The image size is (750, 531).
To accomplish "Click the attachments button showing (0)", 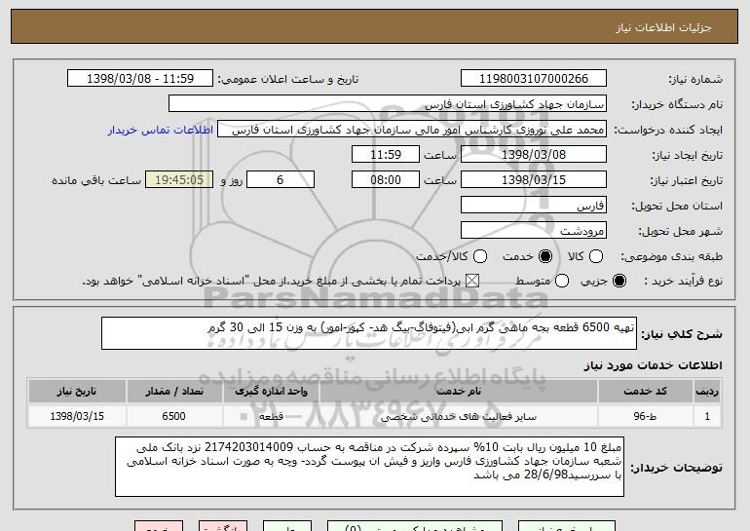I will point(415,526).
